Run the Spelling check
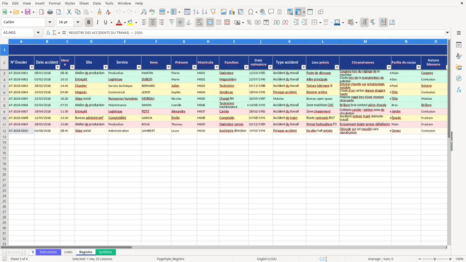The width and height of the screenshot is (466, 262). pos(152,12)
